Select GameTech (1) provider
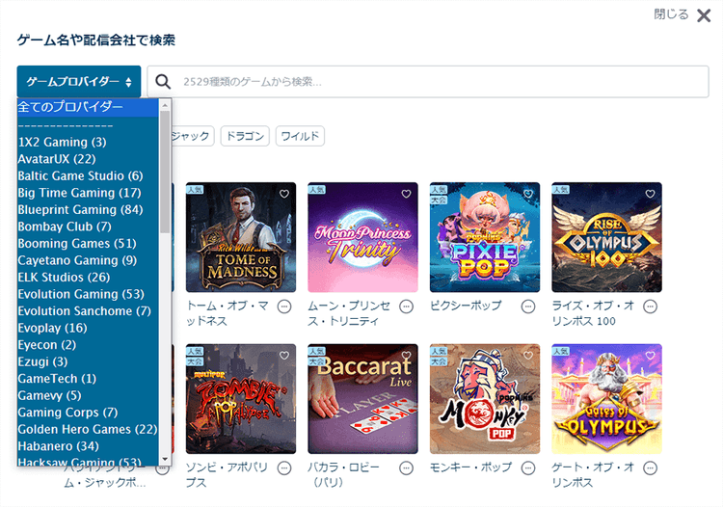The image size is (723, 507). pyautogui.click(x=88, y=379)
